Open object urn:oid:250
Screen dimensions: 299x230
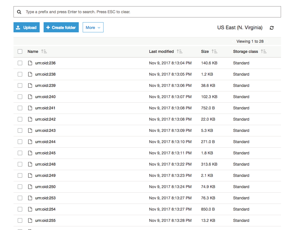click(45, 187)
